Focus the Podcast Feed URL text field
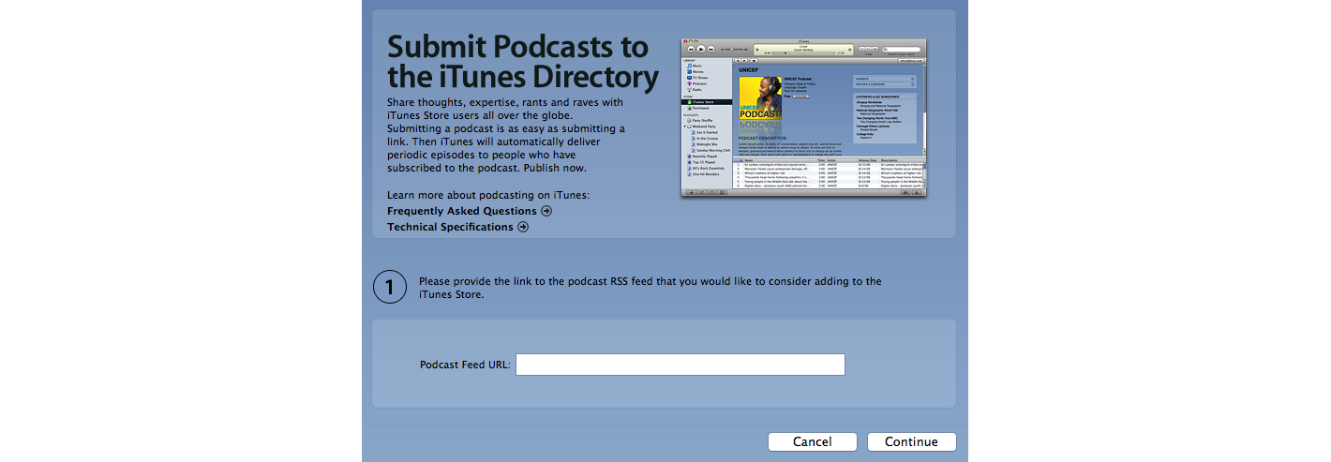Image resolution: width=1331 pixels, height=462 pixels. [x=680, y=365]
